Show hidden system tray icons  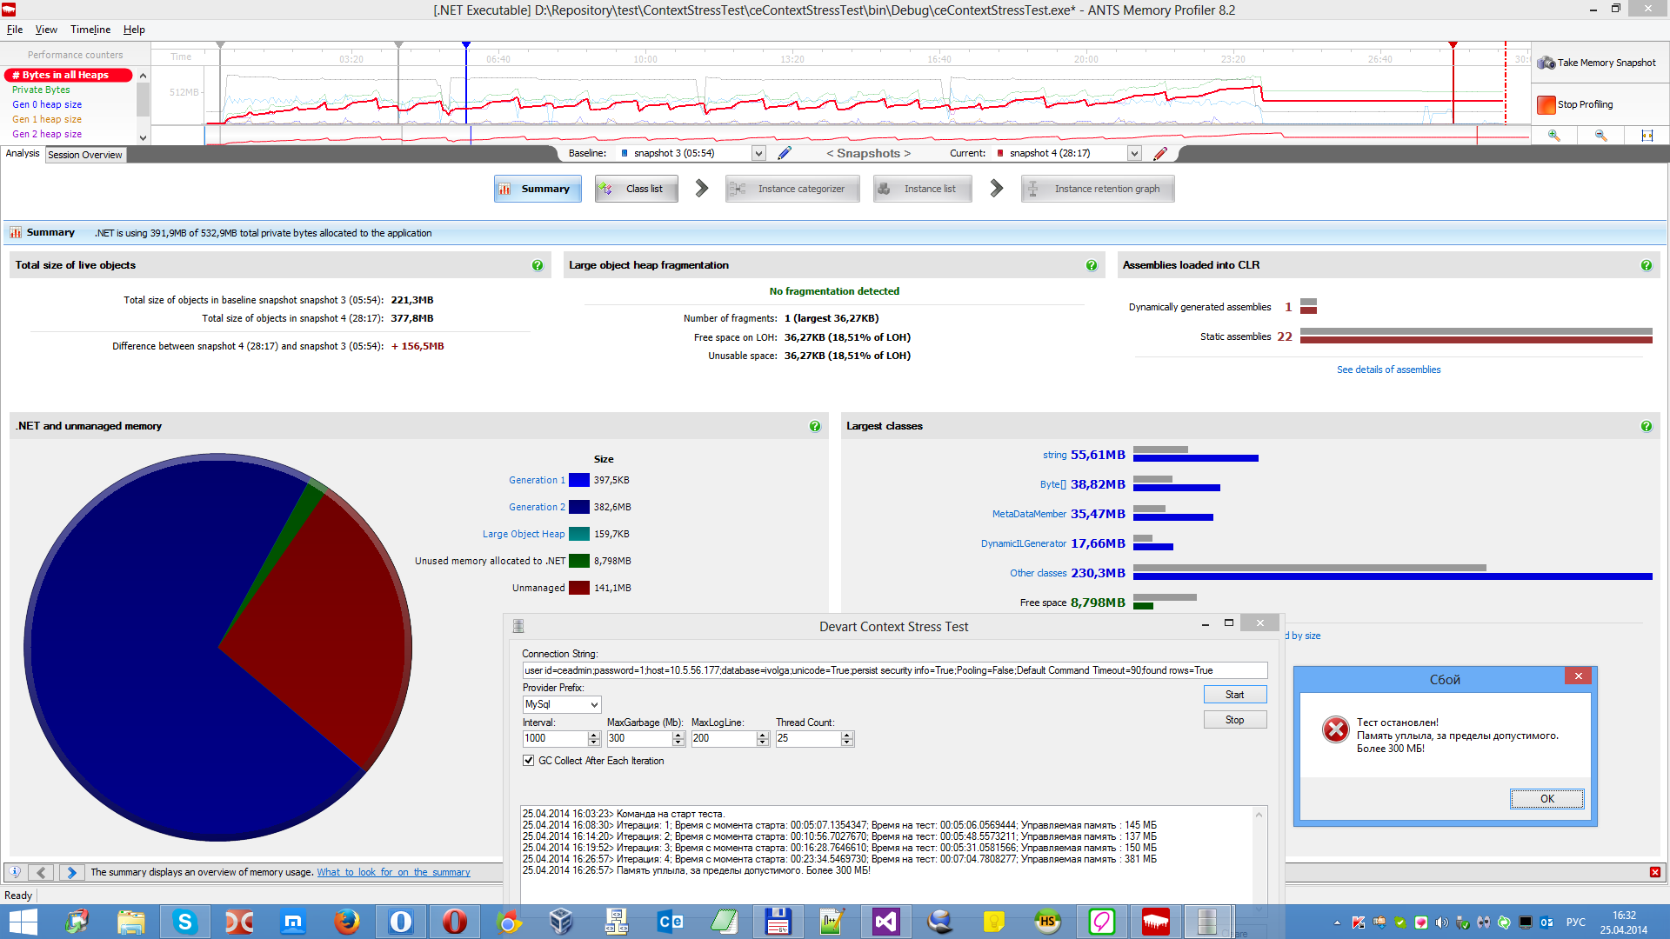coord(1337,922)
